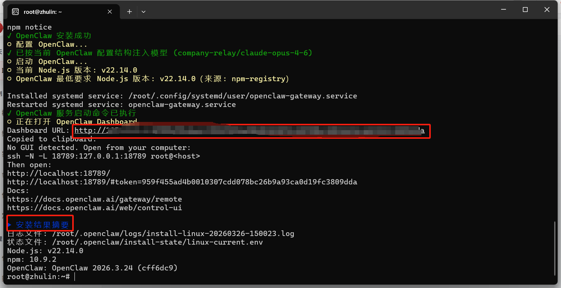
Task: Open the localhost link containing #token=
Action: pos(182,182)
